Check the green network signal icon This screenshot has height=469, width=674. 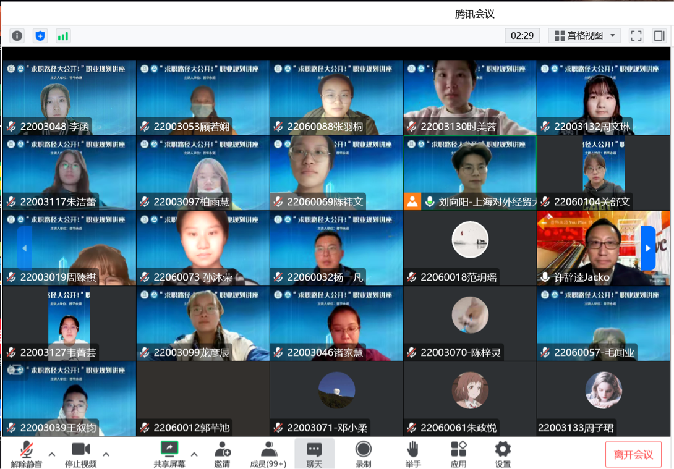pyautogui.click(x=63, y=36)
